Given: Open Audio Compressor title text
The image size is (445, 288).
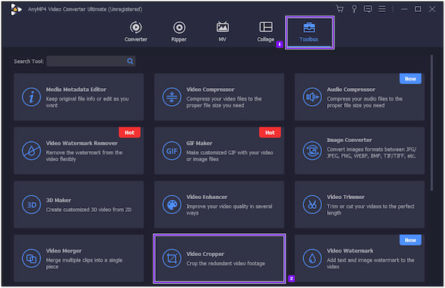Looking at the screenshot, I should point(351,90).
